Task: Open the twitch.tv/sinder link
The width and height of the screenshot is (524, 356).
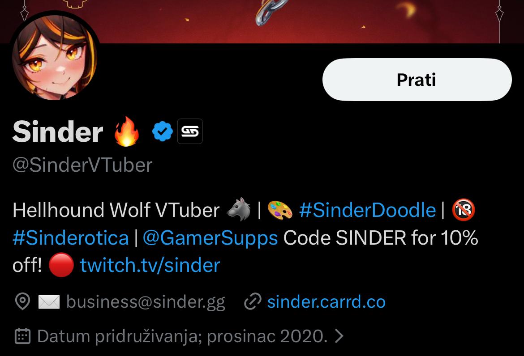Action: (150, 266)
